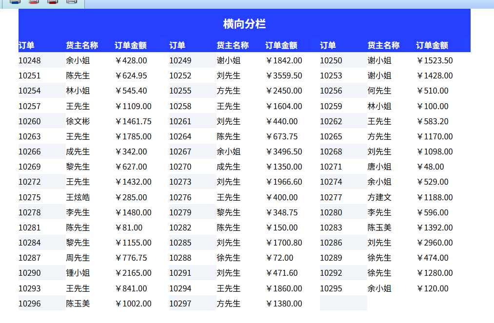This screenshot has width=494, height=323.
Task: Select order number 10296
Action: (30, 304)
